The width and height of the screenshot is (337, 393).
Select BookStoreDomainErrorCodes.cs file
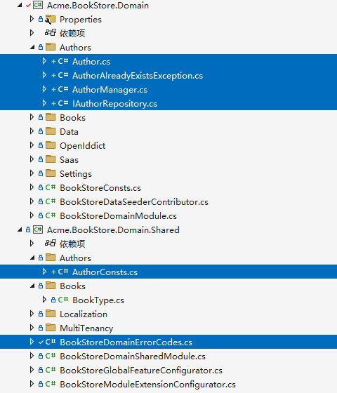click(126, 342)
